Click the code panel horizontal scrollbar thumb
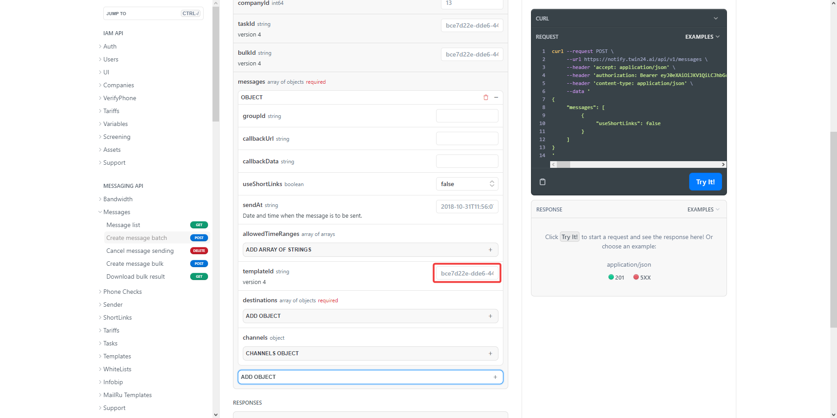Screen dimensions: 837x418 (x=563, y=165)
